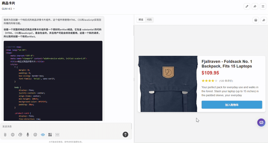Image resolution: width=268 pixels, height=143 pixels.
Task: Click the 商品卡片 conversation title
Action: pyautogui.click(x=8, y=3)
